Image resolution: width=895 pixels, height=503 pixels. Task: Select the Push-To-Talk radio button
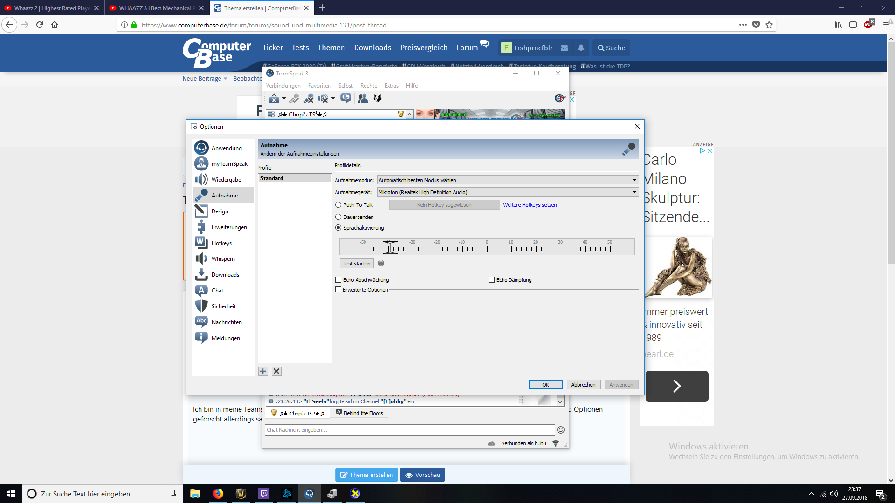coord(338,205)
